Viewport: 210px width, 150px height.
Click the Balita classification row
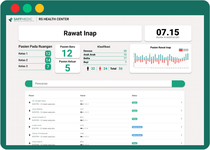click(x=105, y=58)
